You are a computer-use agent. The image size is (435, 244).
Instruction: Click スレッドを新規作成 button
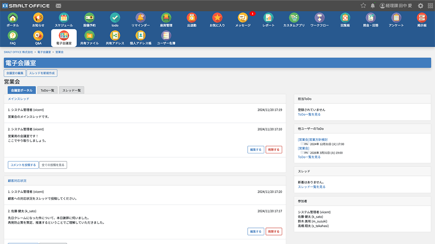[x=42, y=73]
